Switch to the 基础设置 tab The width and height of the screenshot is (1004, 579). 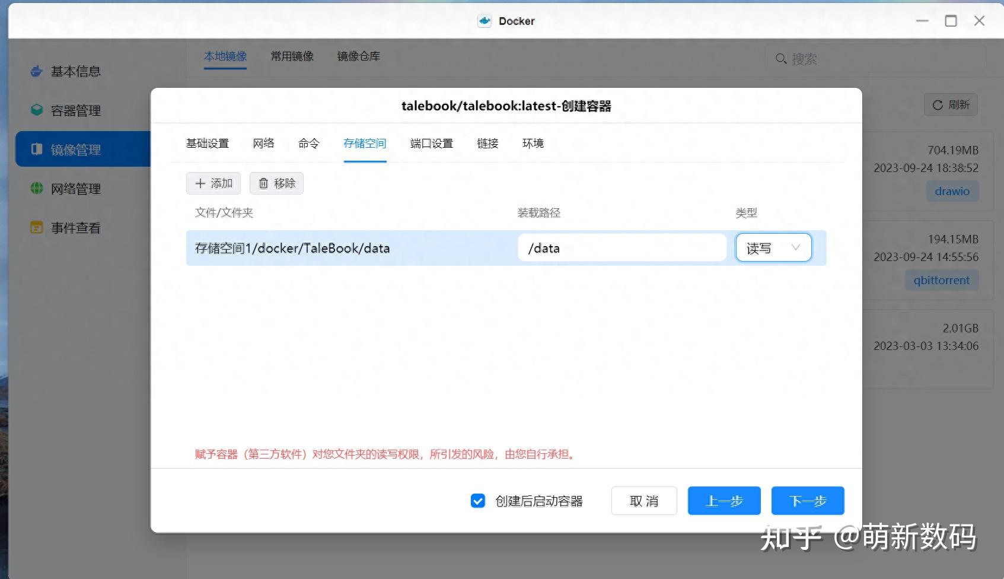[207, 143]
